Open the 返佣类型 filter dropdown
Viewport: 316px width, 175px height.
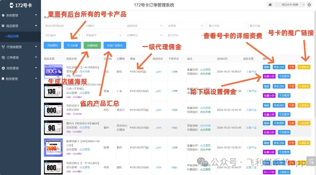(145, 26)
